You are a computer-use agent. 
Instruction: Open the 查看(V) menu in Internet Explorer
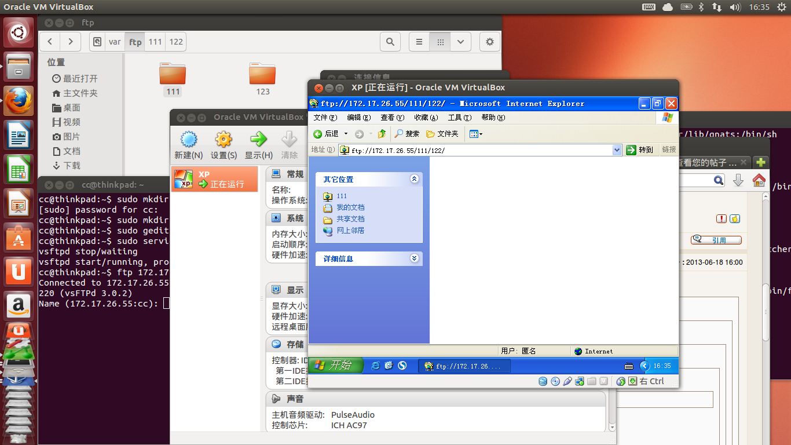click(x=392, y=118)
